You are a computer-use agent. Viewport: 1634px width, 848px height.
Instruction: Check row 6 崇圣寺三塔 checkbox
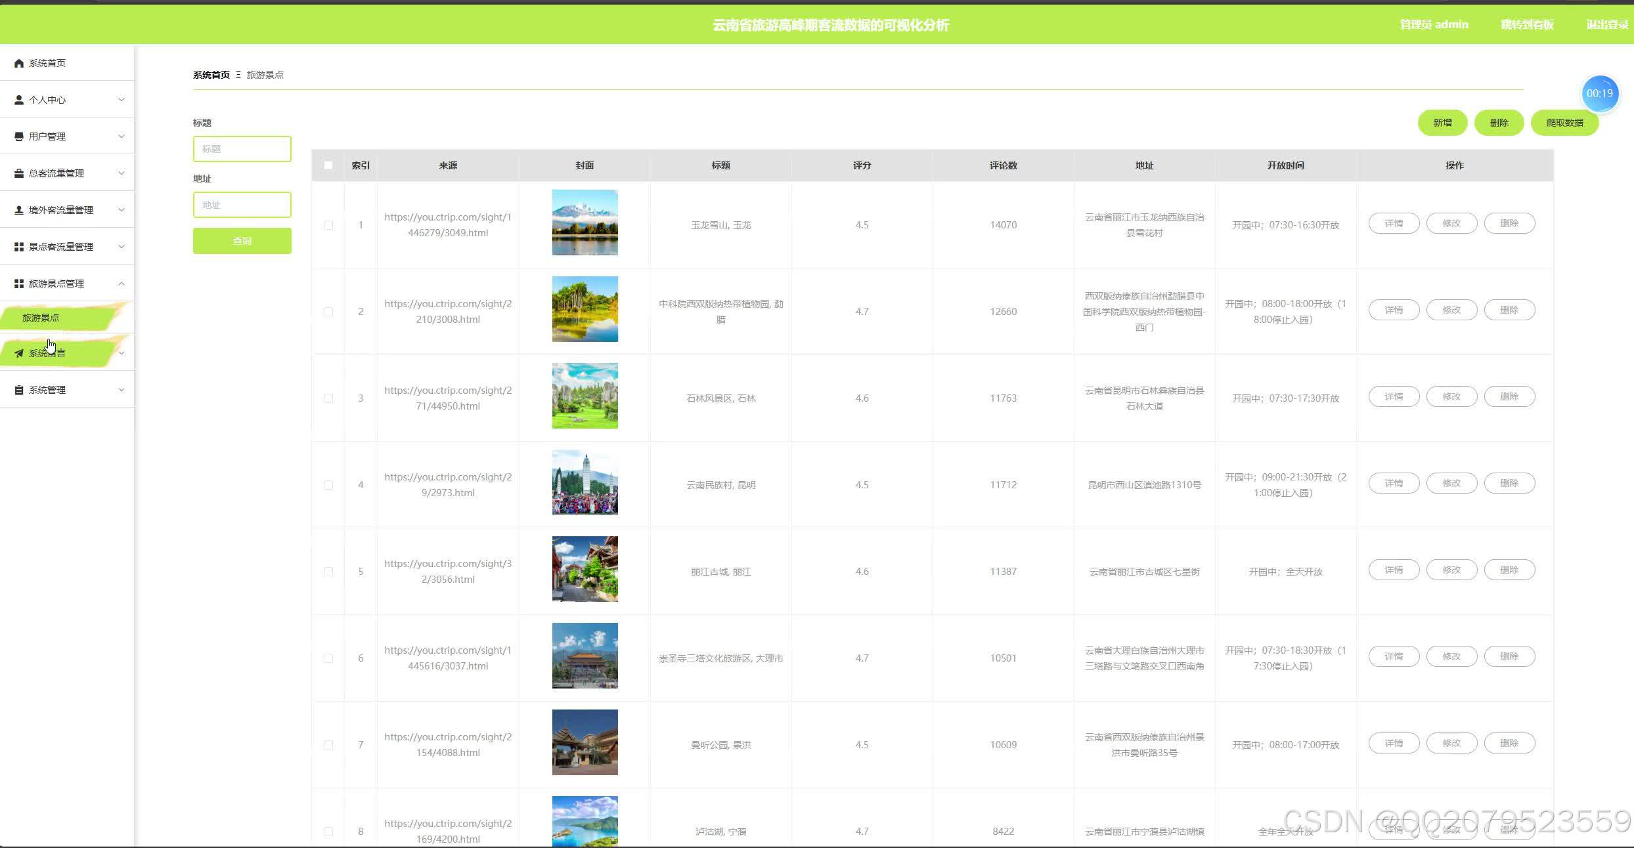pyautogui.click(x=328, y=658)
